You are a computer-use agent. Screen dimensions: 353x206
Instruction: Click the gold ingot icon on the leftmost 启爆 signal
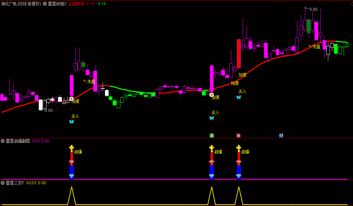tap(72, 148)
